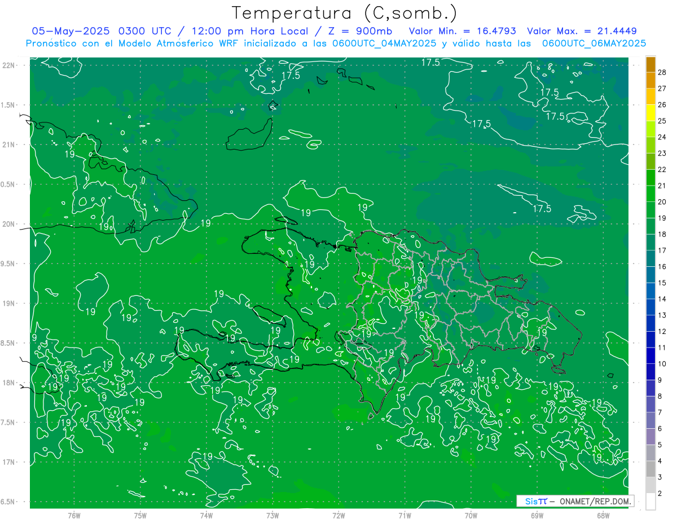Click the "28" label on the color scale

coord(662,72)
